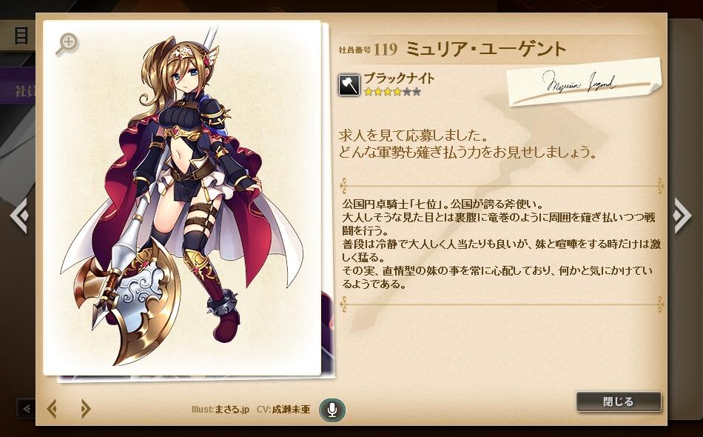Click the star rarity rating row
703x437 pixels.
click(392, 92)
